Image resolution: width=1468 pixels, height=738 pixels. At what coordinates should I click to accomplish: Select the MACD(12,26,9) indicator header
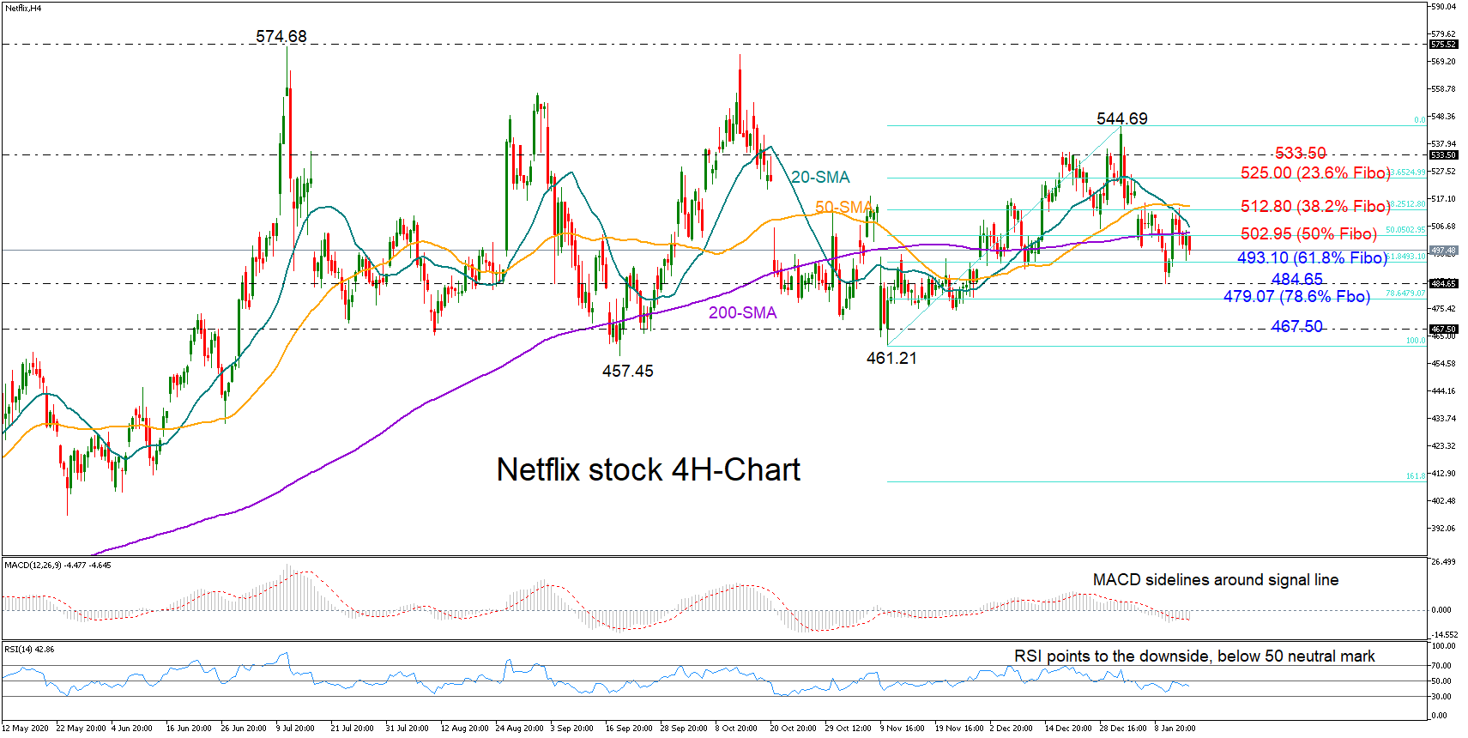tap(57, 566)
